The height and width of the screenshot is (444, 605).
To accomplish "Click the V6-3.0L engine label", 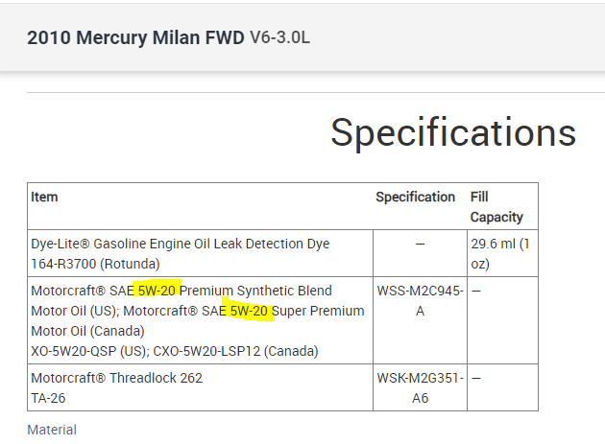I will tap(280, 38).
